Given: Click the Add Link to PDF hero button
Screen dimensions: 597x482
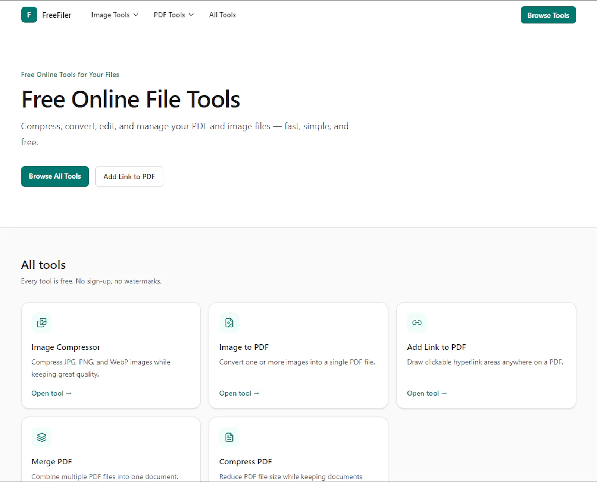Looking at the screenshot, I should (129, 176).
